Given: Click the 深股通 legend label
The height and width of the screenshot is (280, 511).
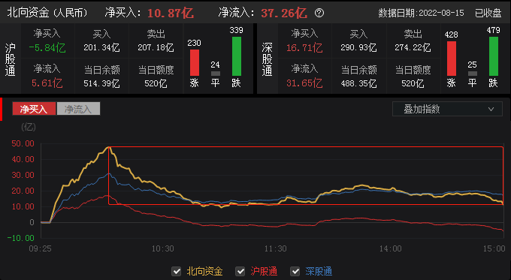Looking at the screenshot, I should (x=319, y=271).
